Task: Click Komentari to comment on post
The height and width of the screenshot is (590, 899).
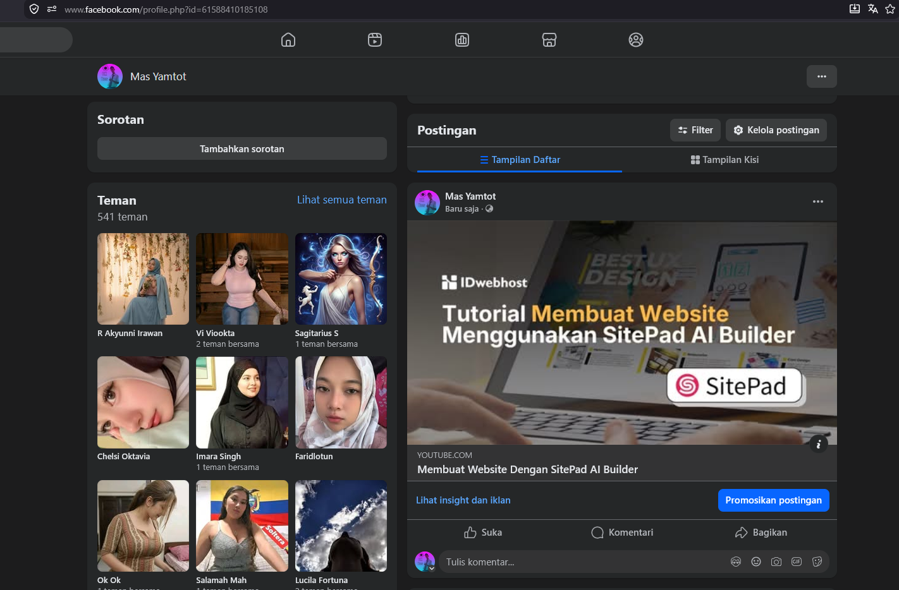Action: [x=622, y=533]
